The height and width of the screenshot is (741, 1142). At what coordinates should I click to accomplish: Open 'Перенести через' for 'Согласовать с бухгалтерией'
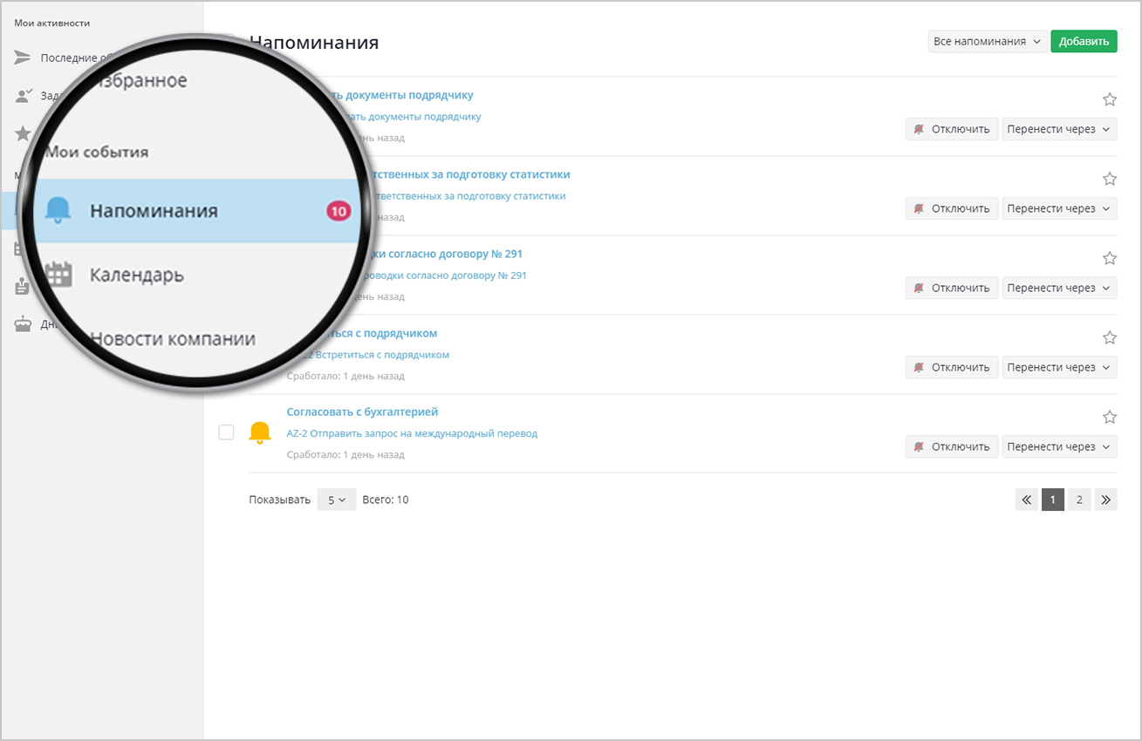click(1059, 446)
